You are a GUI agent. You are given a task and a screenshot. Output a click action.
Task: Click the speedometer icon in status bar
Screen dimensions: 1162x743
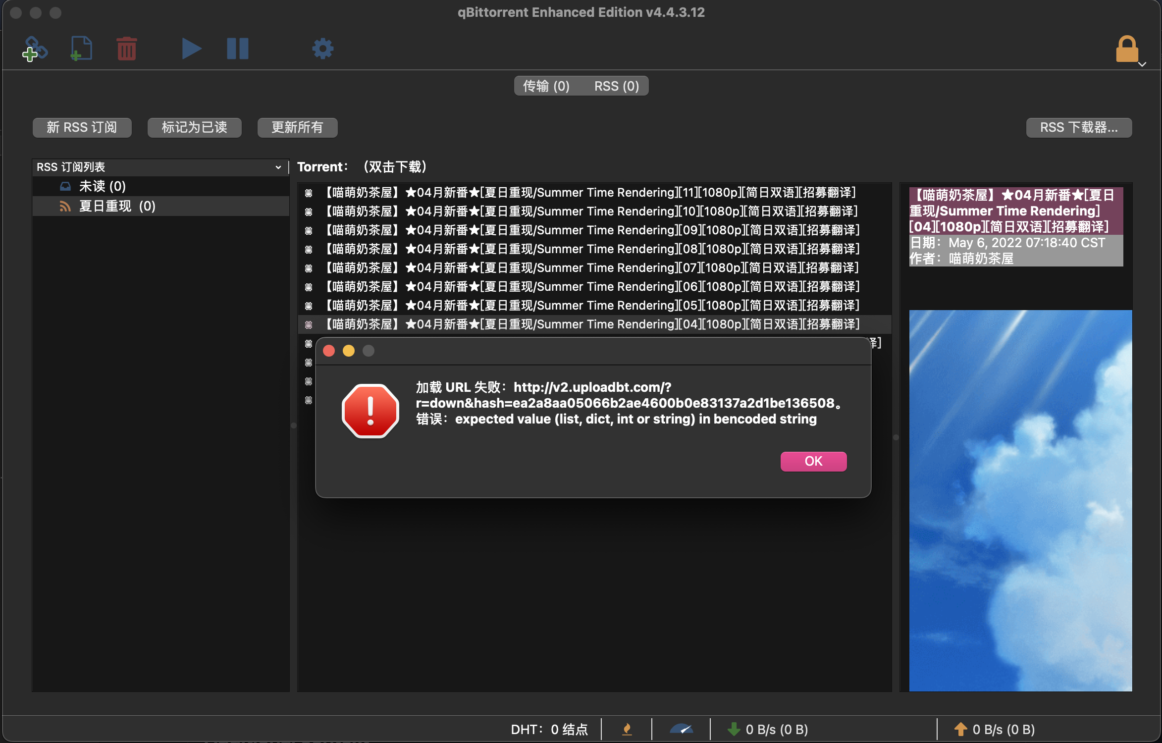[682, 729]
